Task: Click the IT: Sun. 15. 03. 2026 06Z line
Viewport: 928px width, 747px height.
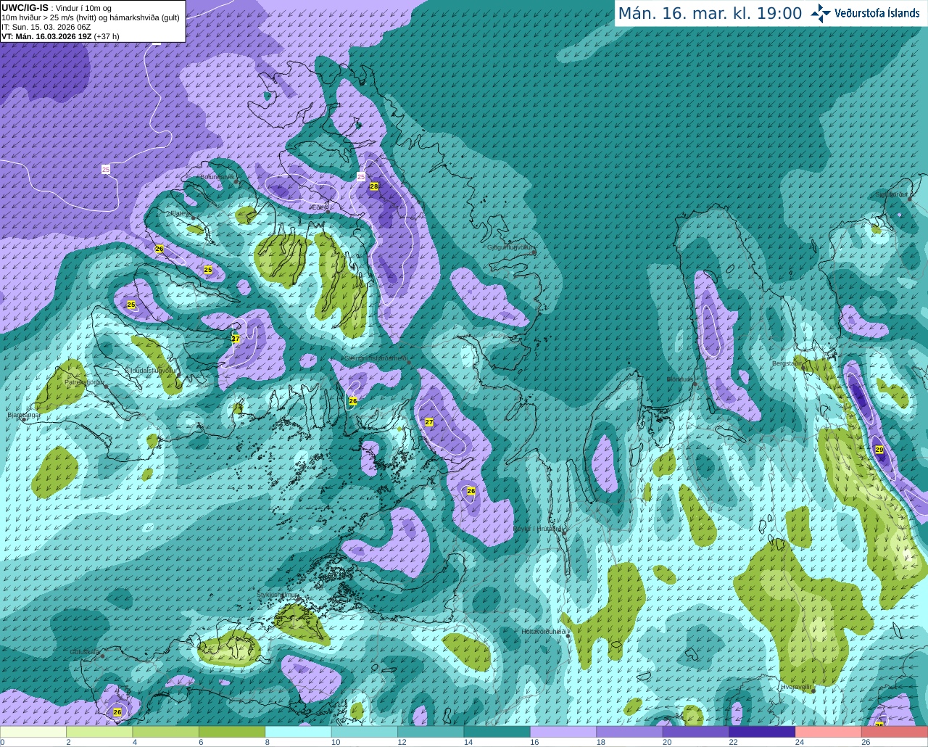Action: (46, 27)
